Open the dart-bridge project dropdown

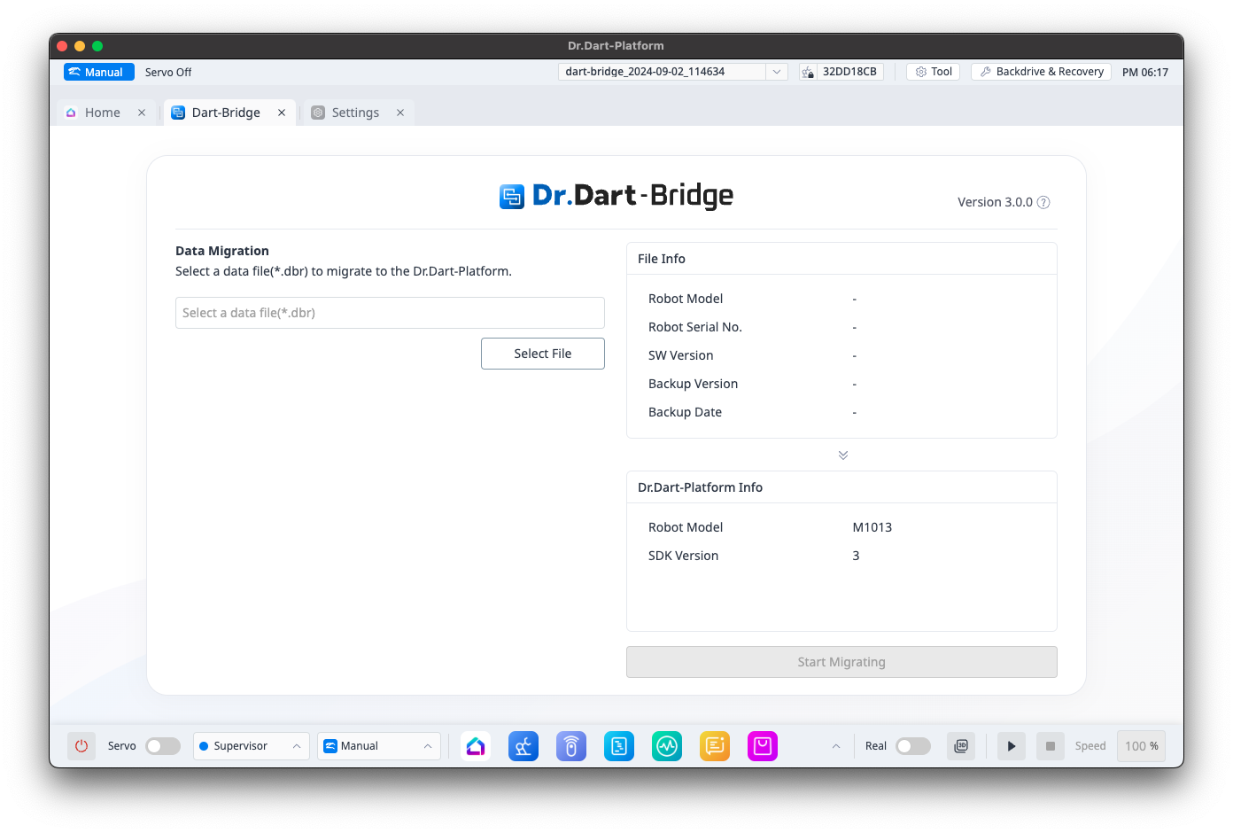(x=776, y=72)
